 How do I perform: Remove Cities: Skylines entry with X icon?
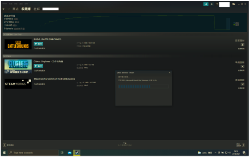pos(242,66)
